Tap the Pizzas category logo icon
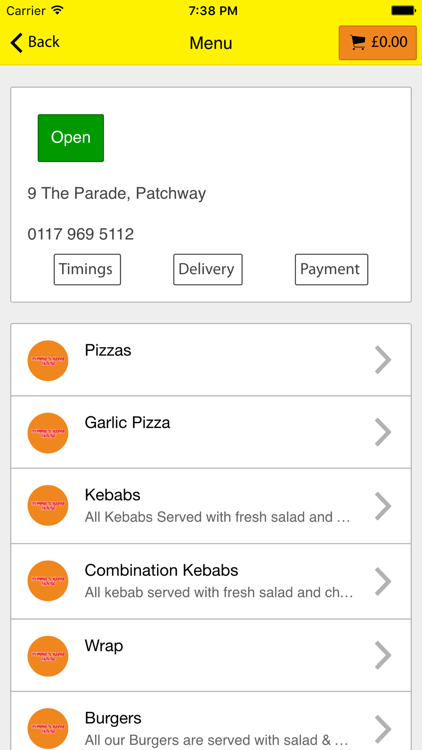 click(48, 361)
